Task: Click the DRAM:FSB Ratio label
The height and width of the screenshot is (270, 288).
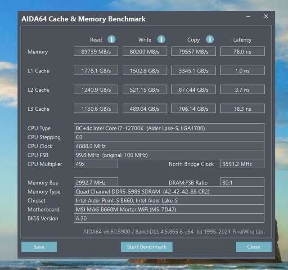Action: click(188, 183)
